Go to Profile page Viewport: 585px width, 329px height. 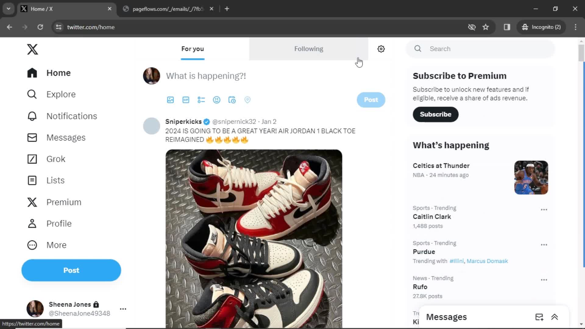pos(49,224)
